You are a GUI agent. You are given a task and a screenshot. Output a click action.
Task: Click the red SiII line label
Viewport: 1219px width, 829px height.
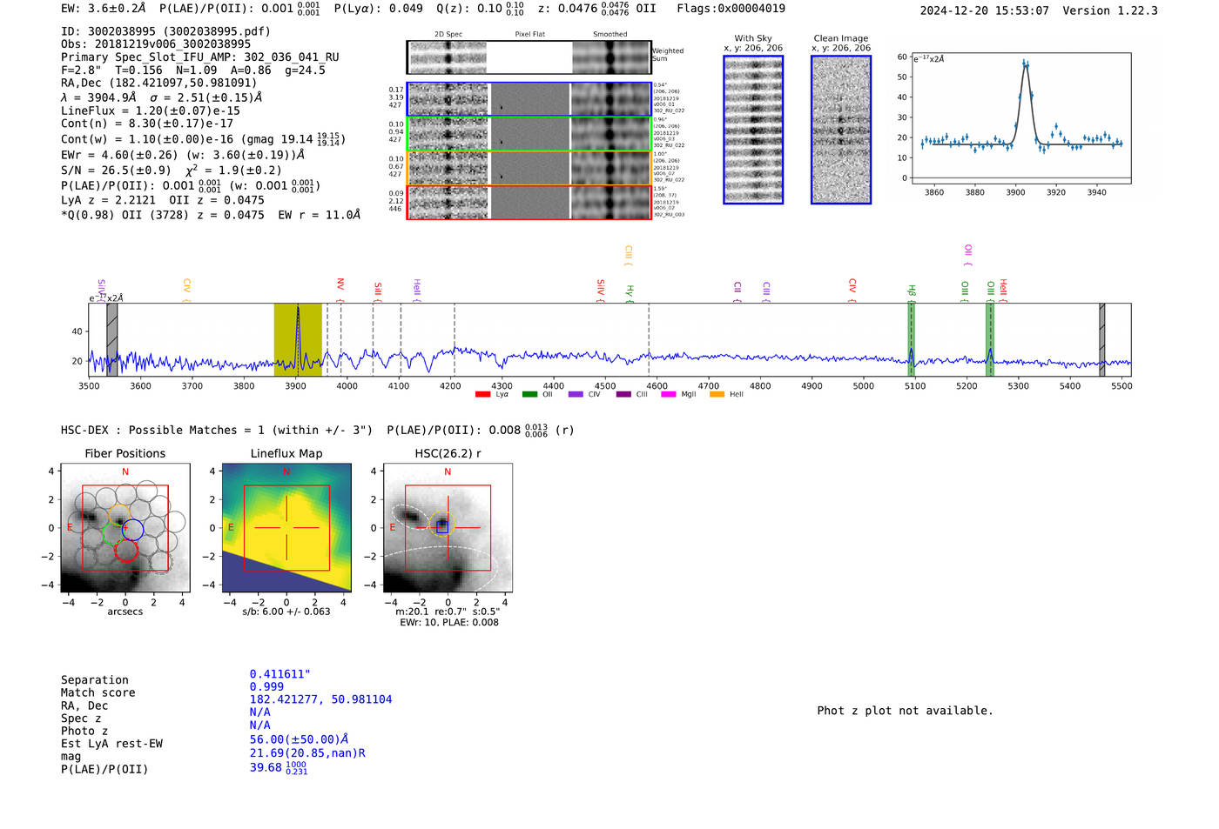(378, 291)
